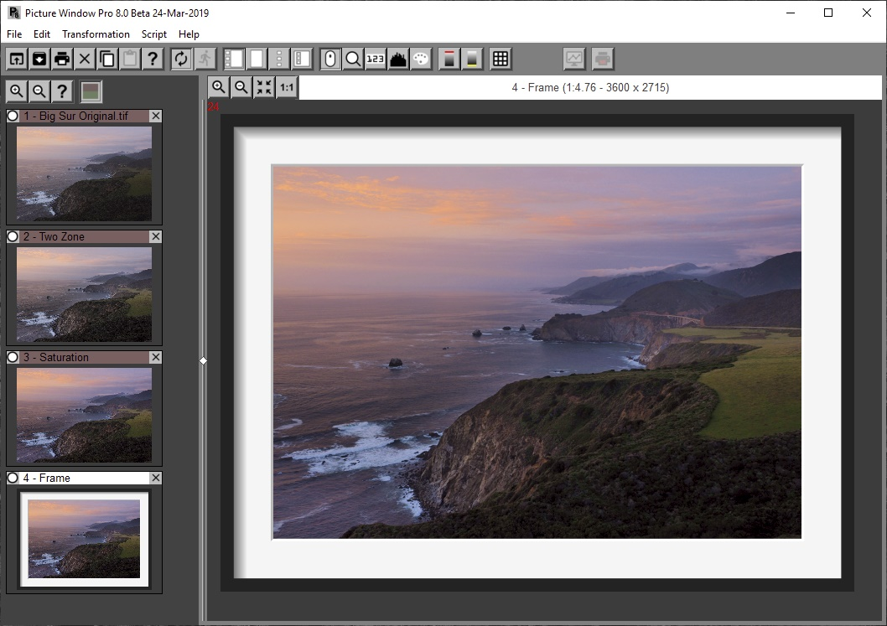
Task: Select the radio button for Big Sur Original.tif
Action: pos(11,116)
